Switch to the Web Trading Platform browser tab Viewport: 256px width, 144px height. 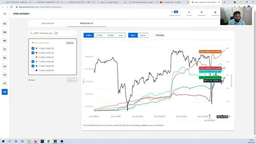pyautogui.click(x=143, y=2)
